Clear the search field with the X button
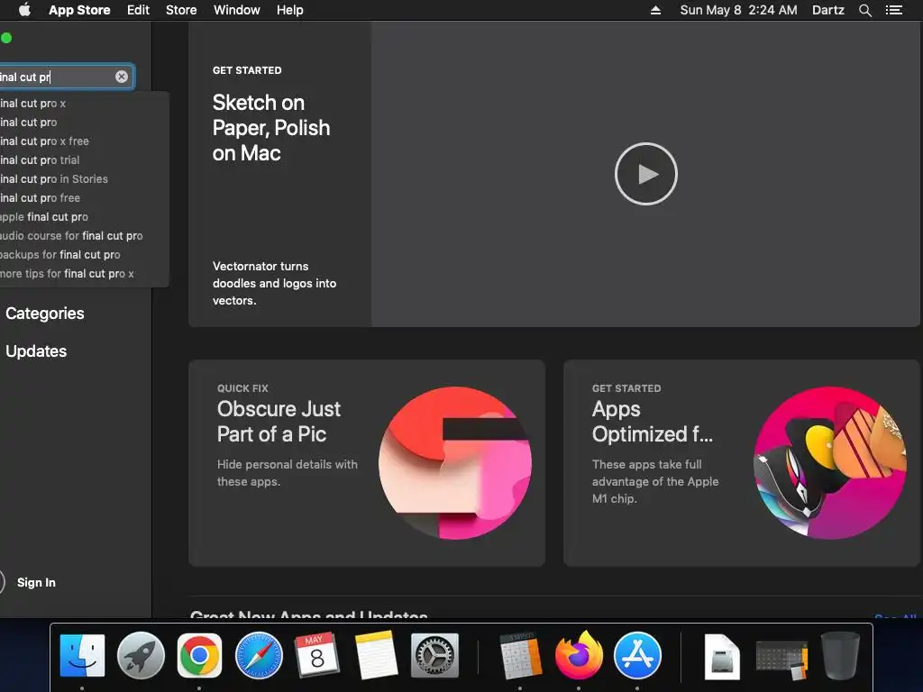Screen dimensions: 923x692 click(122, 77)
